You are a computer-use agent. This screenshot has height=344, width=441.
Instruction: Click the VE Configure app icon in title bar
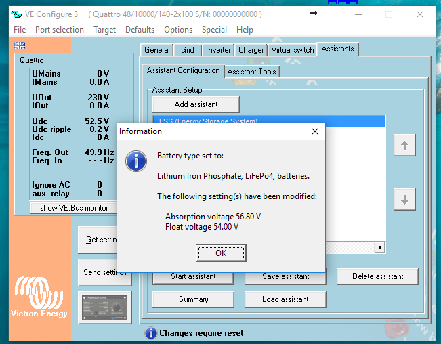[16, 14]
